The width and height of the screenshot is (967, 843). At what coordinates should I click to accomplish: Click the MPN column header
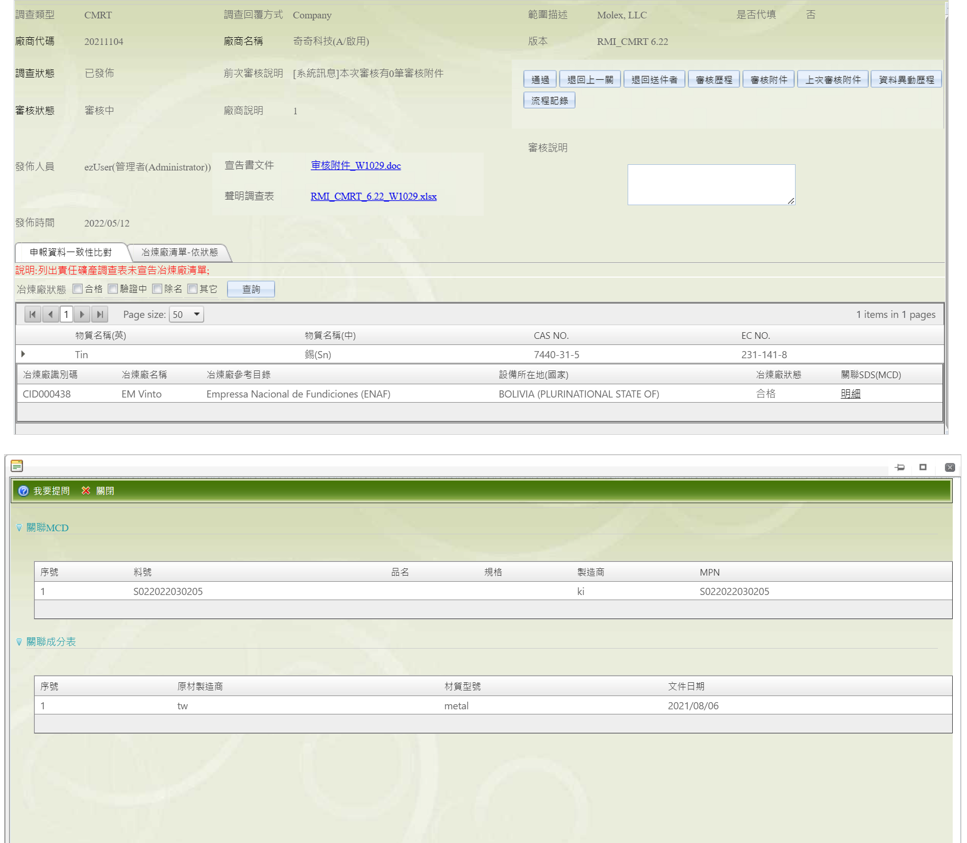(710, 572)
